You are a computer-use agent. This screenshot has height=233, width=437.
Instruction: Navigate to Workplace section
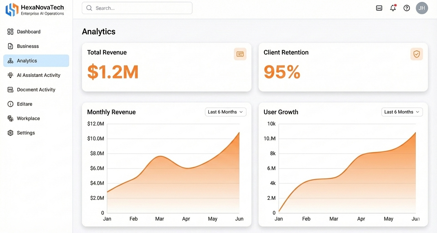[x=28, y=118]
